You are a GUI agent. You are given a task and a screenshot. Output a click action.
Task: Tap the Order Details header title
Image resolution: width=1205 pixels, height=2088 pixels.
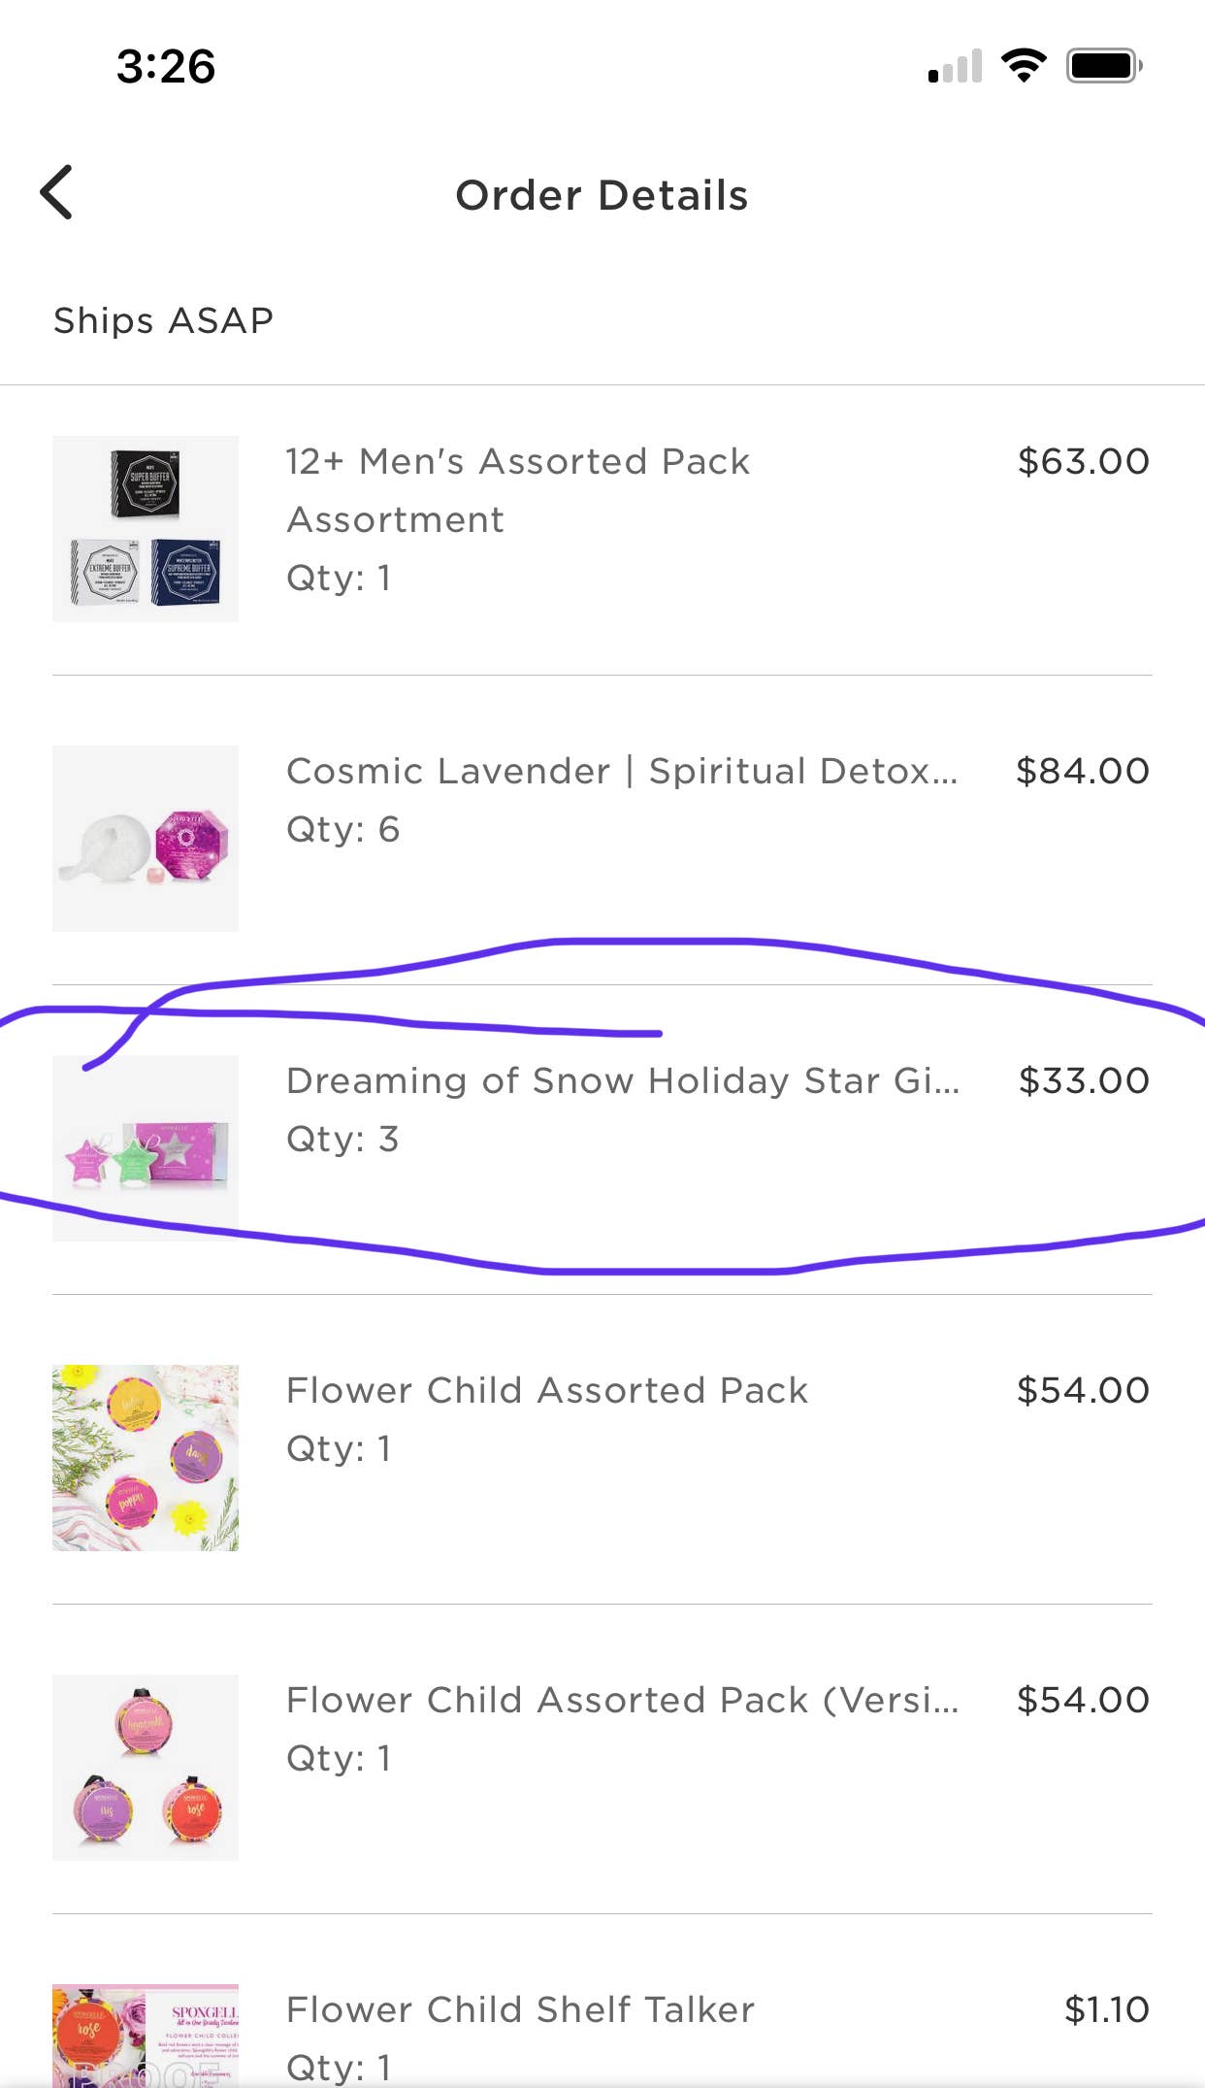(x=602, y=195)
